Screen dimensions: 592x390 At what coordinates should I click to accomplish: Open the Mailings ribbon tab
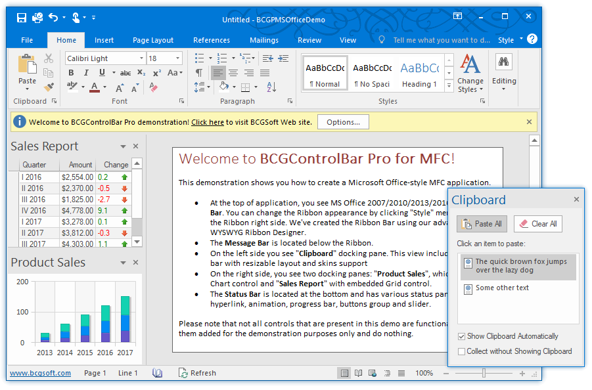point(264,39)
